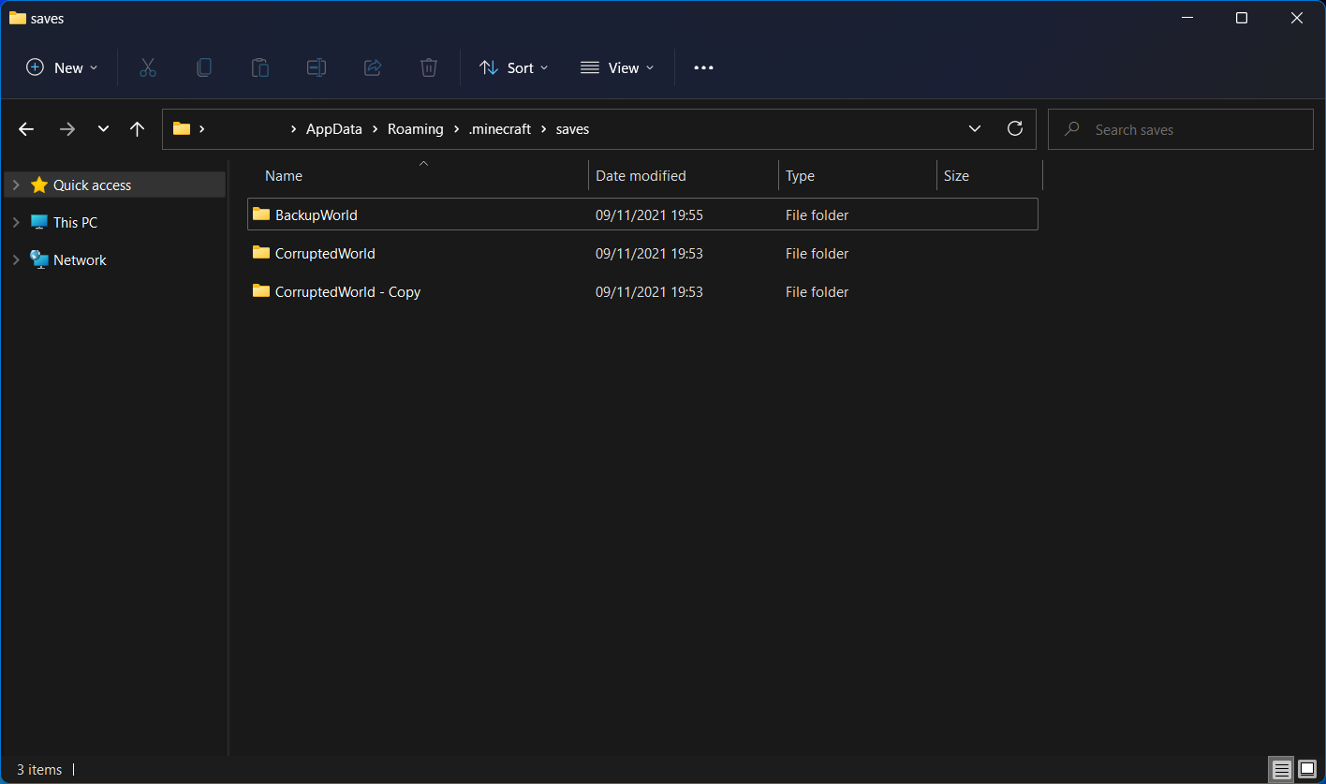Viewport: 1326px width, 784px height.
Task: Expand the Quick access tree node
Action: [x=15, y=185]
